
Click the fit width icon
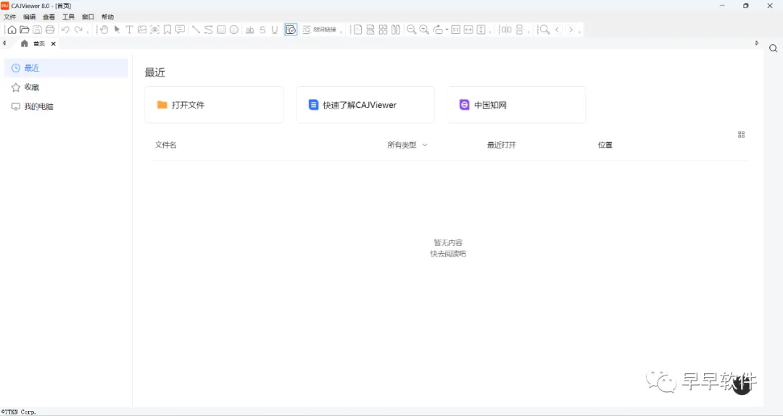click(468, 30)
